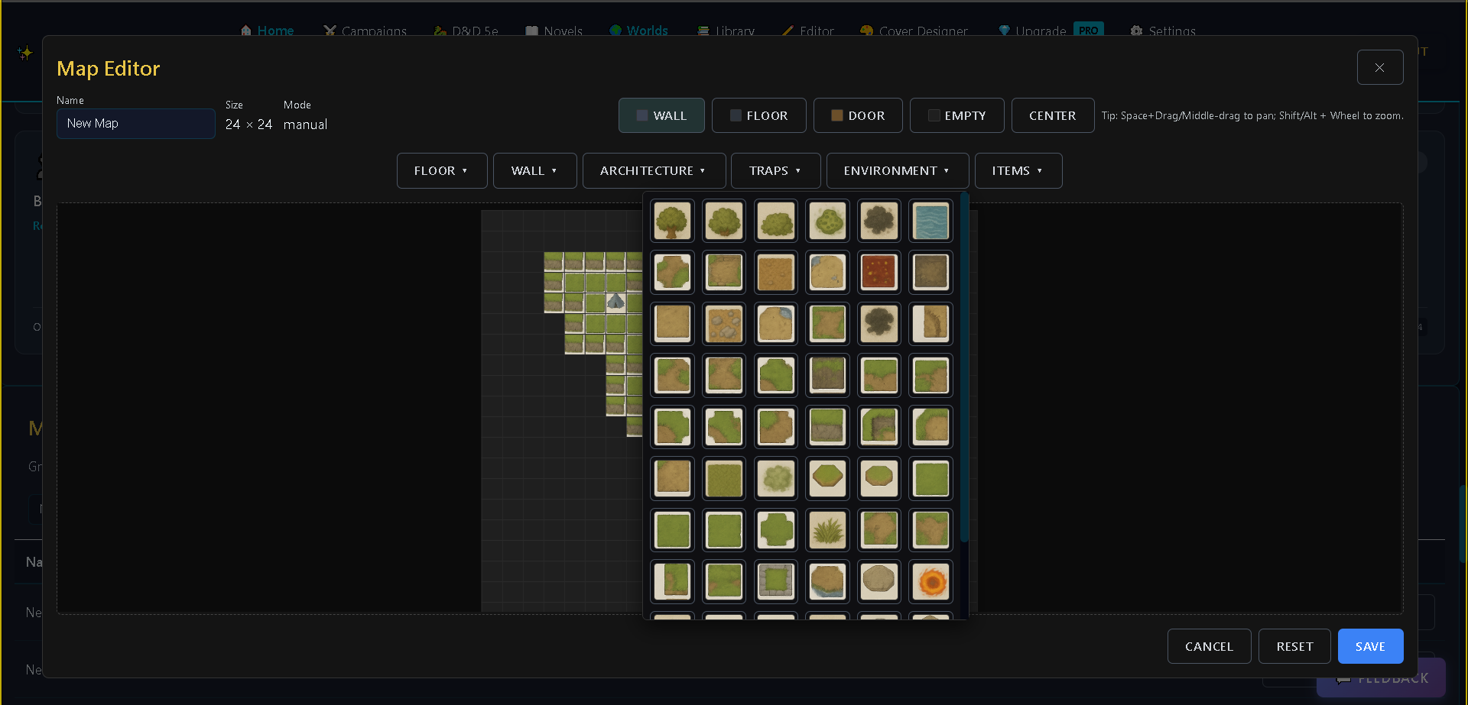Image resolution: width=1468 pixels, height=705 pixels.
Task: Enable WALL painting mode
Action: click(x=661, y=115)
